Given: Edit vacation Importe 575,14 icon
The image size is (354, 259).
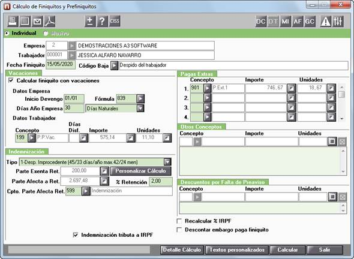Looking at the screenshot, I should tap(131, 138).
